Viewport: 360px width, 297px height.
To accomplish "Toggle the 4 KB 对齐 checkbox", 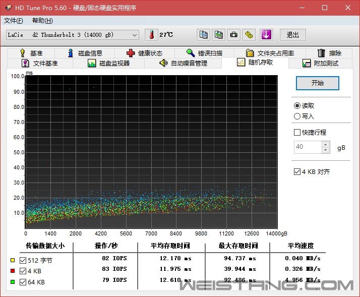I will point(297,171).
